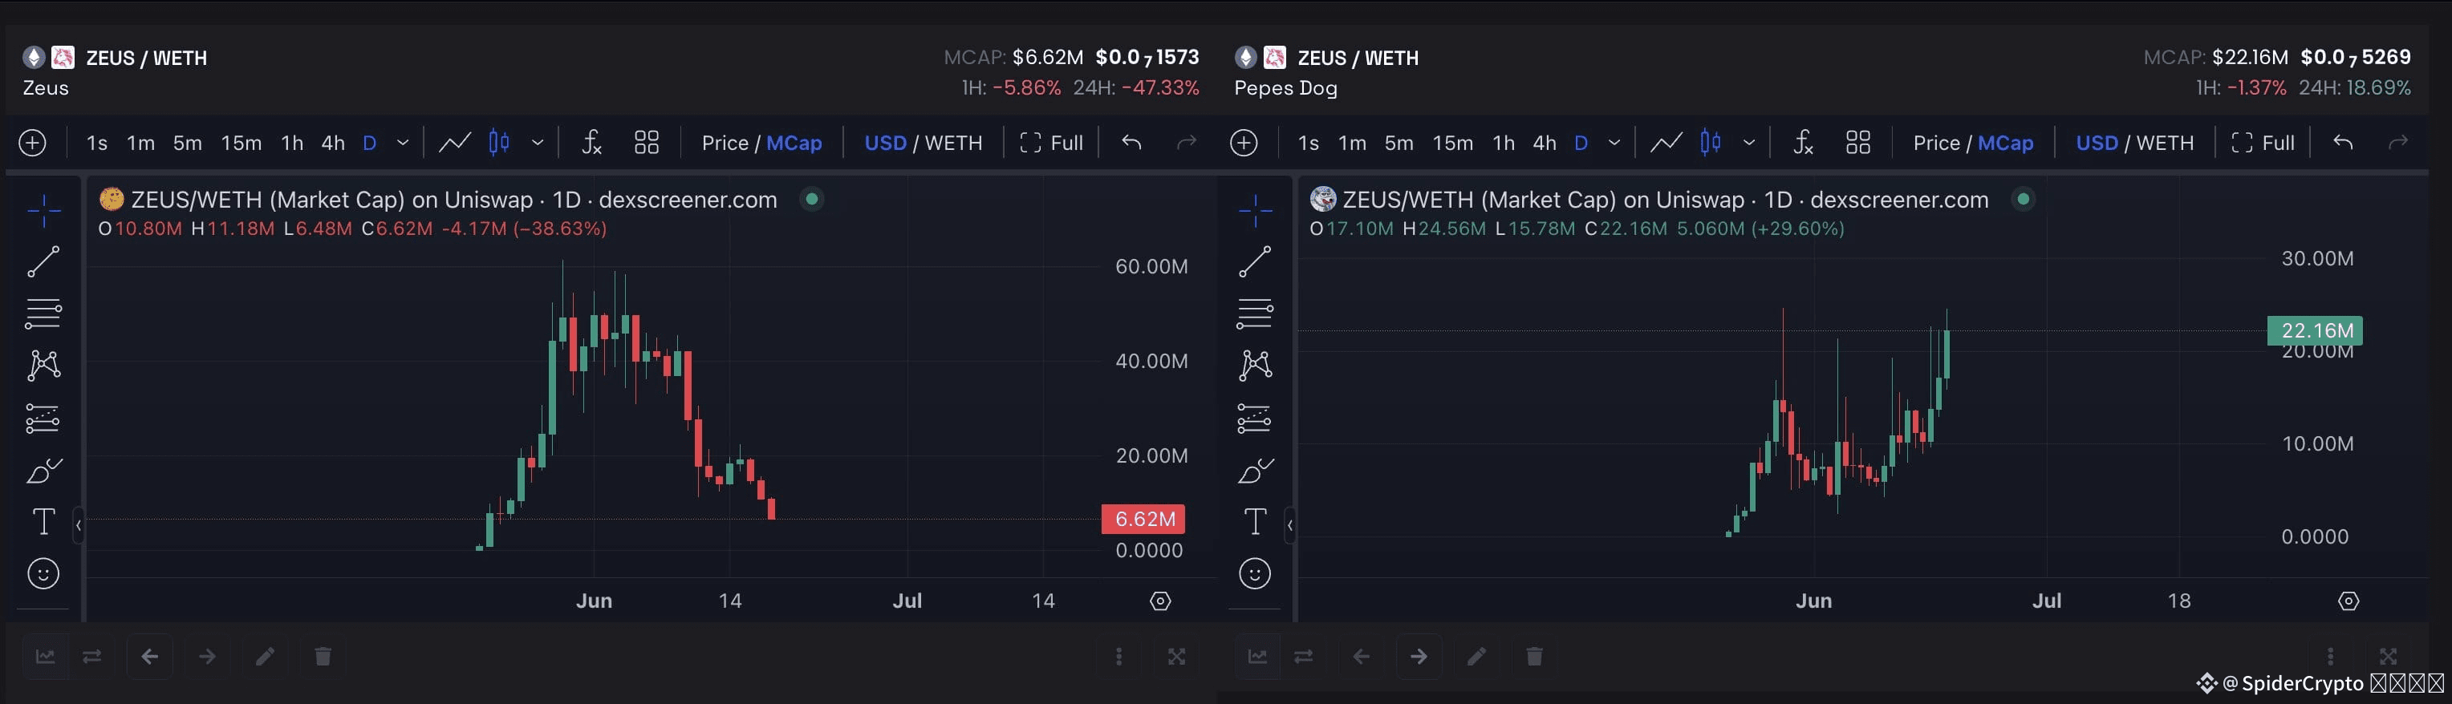This screenshot has height=704, width=2452.
Task: Expand the timeframe dropdown on Zeus chart
Action: (x=403, y=143)
